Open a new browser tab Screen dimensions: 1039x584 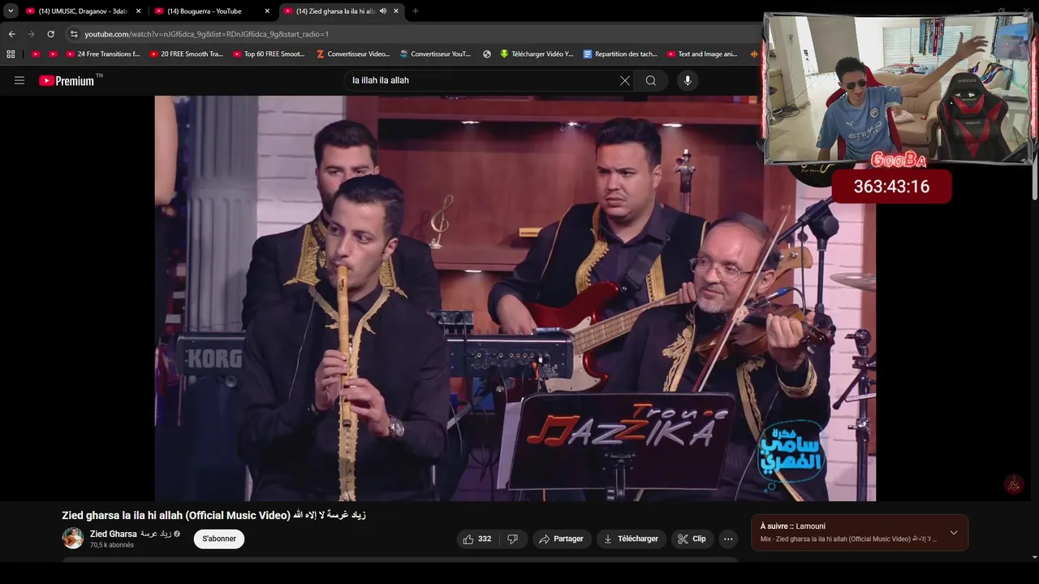pos(416,11)
